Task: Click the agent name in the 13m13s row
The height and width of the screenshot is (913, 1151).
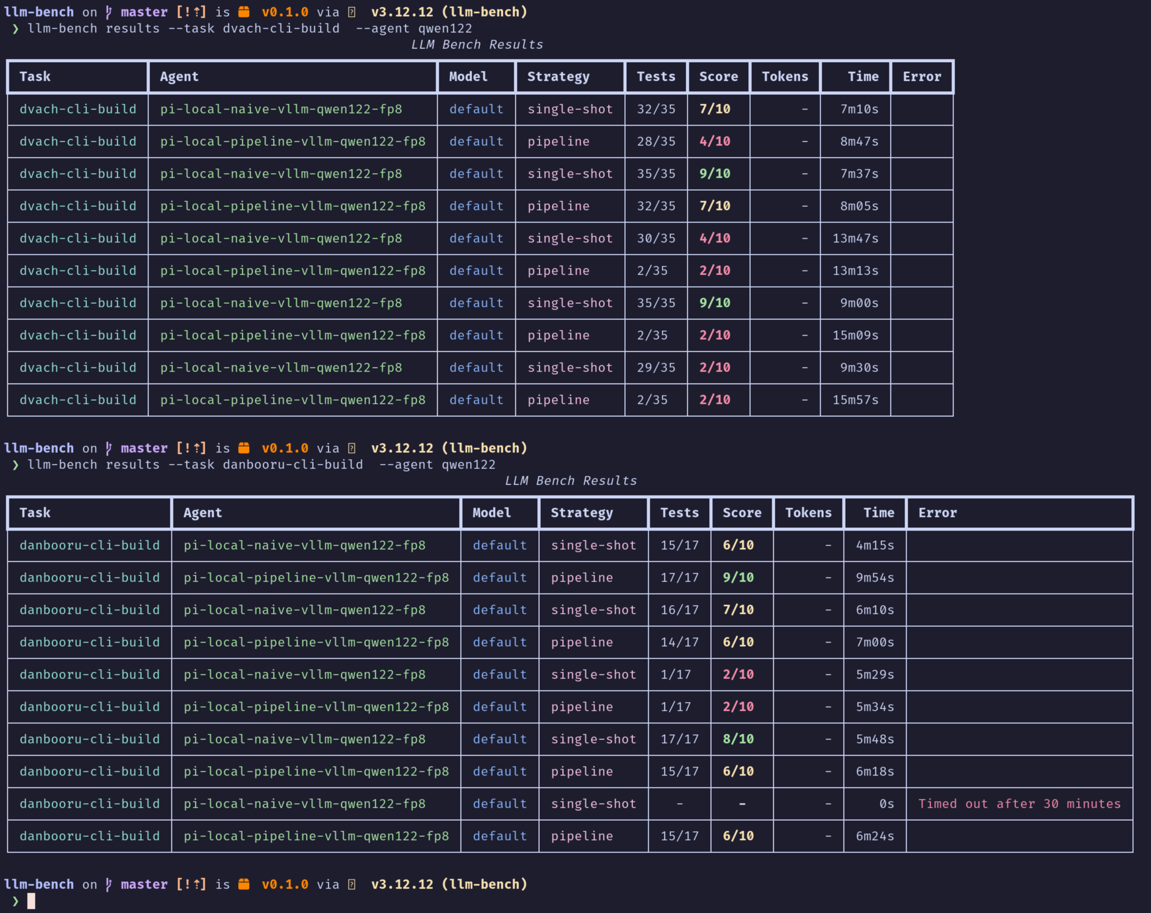Action: pos(293,270)
